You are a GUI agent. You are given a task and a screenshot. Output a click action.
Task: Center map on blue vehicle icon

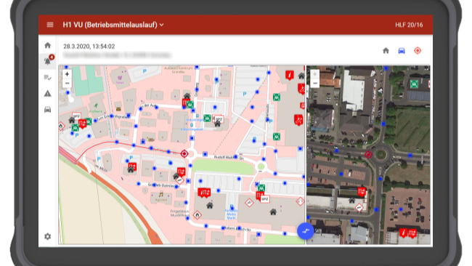[x=402, y=51]
